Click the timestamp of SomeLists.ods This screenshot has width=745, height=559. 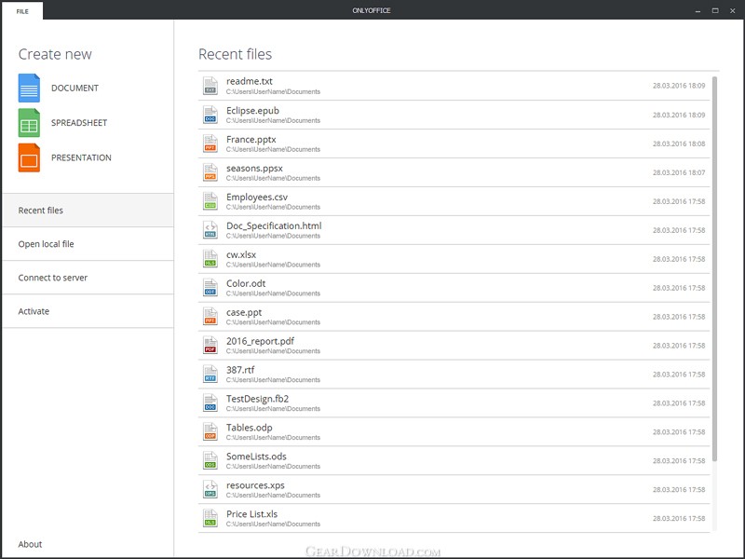[x=679, y=461]
